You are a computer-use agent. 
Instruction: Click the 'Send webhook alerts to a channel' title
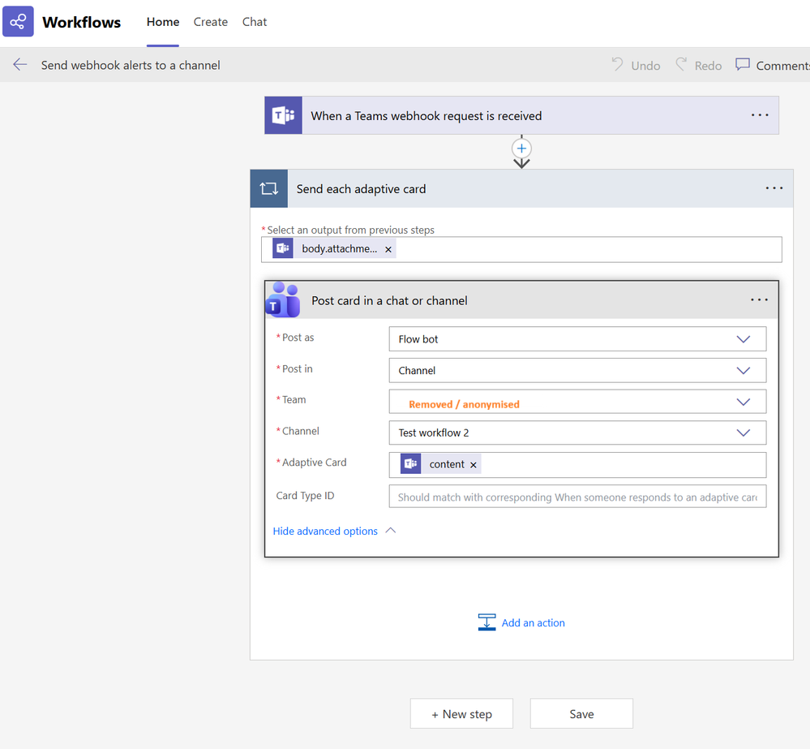(131, 65)
